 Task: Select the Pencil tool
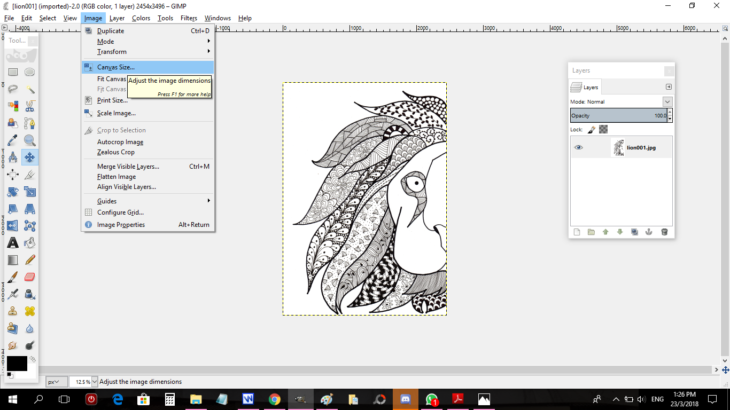coord(30,260)
